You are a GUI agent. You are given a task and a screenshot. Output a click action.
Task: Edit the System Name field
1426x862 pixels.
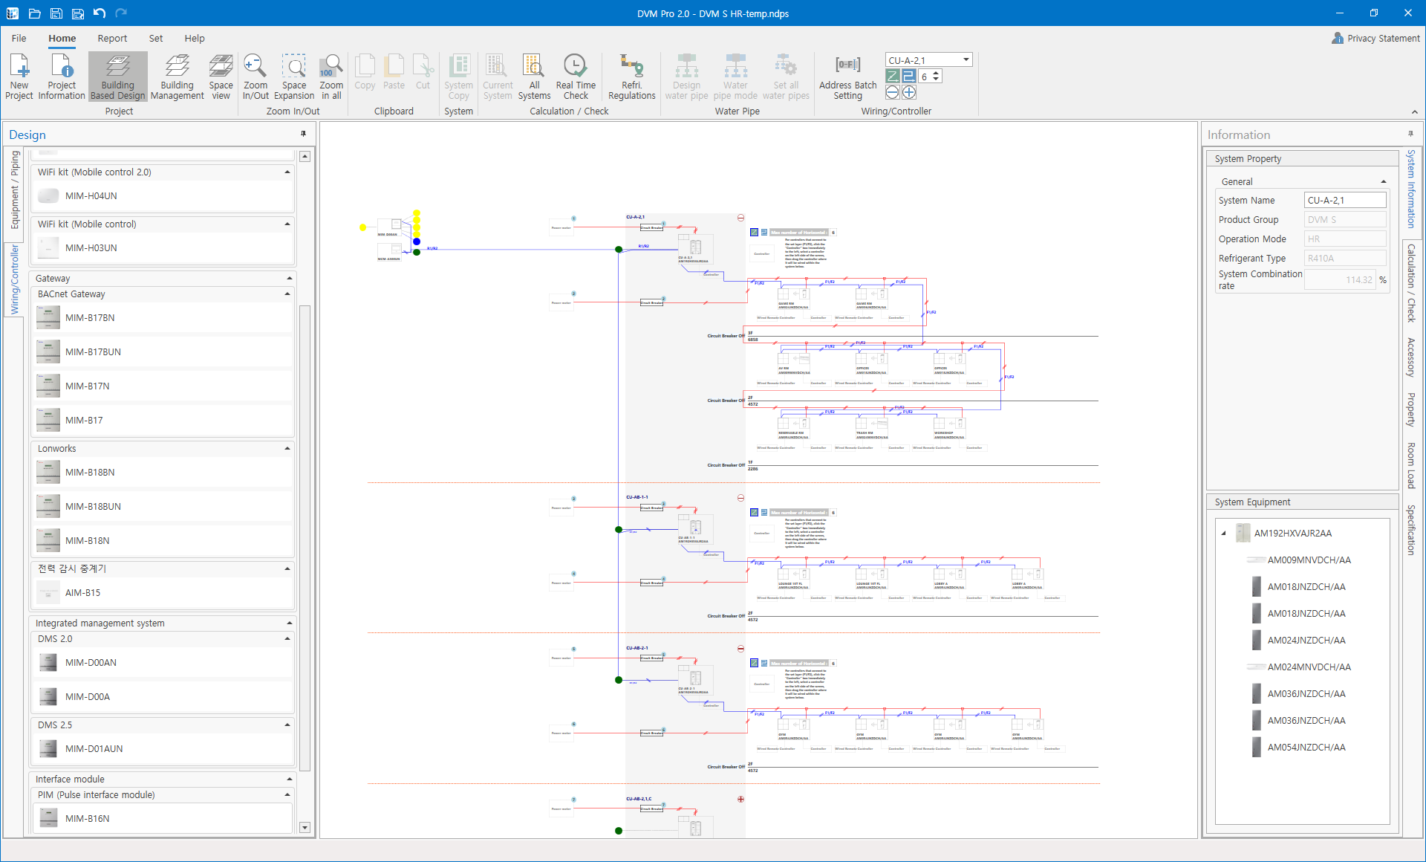[1345, 201]
